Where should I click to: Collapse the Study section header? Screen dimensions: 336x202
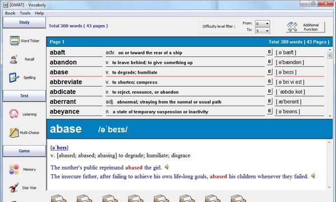coord(24,22)
